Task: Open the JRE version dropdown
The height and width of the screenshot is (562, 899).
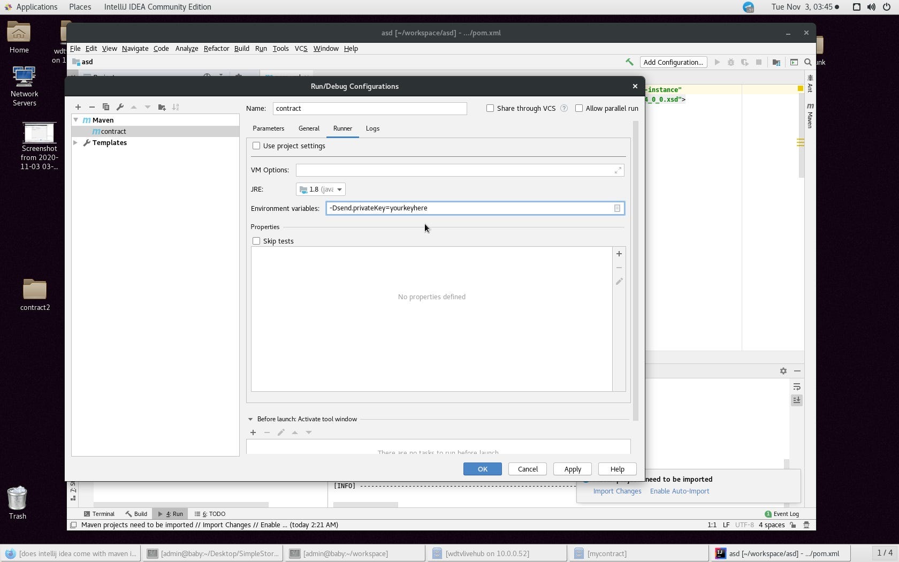Action: 321,189
